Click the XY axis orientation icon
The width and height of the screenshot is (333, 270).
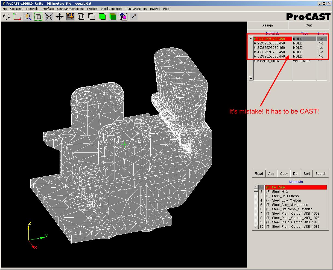[17, 17]
